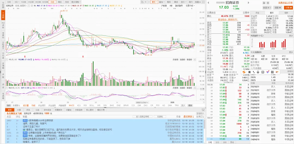Open the 自选+ watchlist dropdown

(267, 8)
